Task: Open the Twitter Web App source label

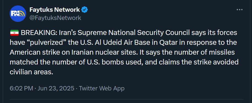Action: pyautogui.click(x=102, y=88)
